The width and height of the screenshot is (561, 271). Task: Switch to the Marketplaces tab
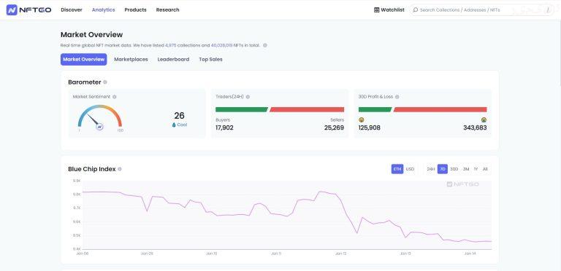tap(131, 60)
